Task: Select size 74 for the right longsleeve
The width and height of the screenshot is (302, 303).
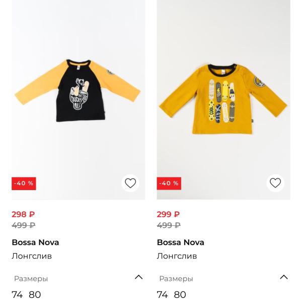Action: (162, 295)
